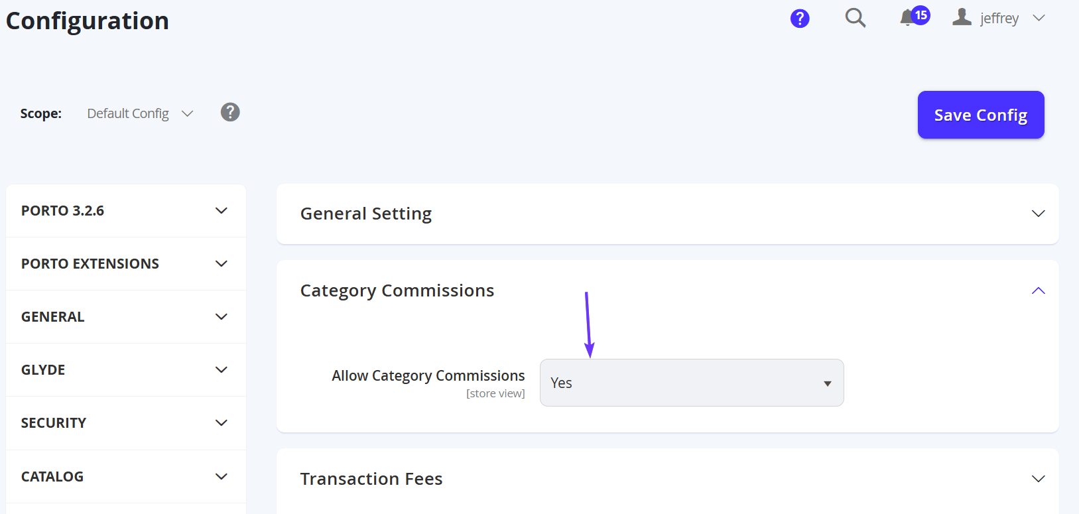Click the gray scope help icon

230,112
